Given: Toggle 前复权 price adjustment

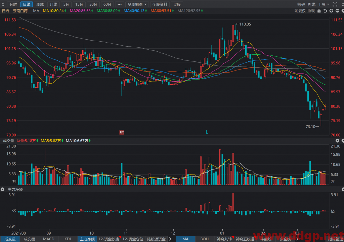Looking at the screenshot, I should (x=300, y=11).
